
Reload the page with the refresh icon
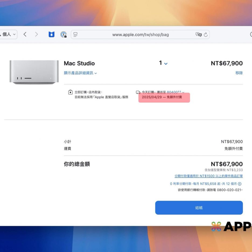point(206,34)
